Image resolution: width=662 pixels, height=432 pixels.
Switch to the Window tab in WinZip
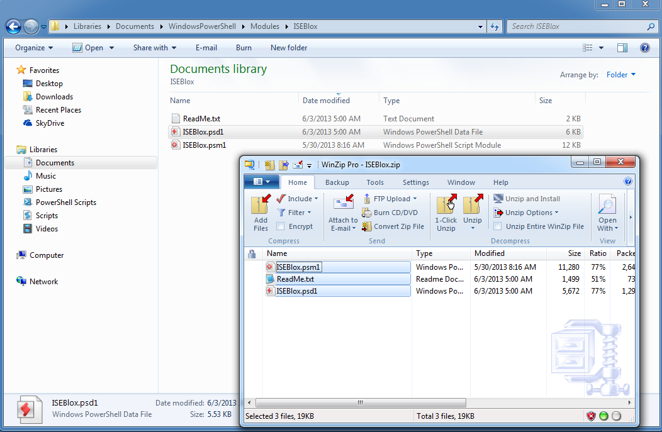(x=461, y=182)
